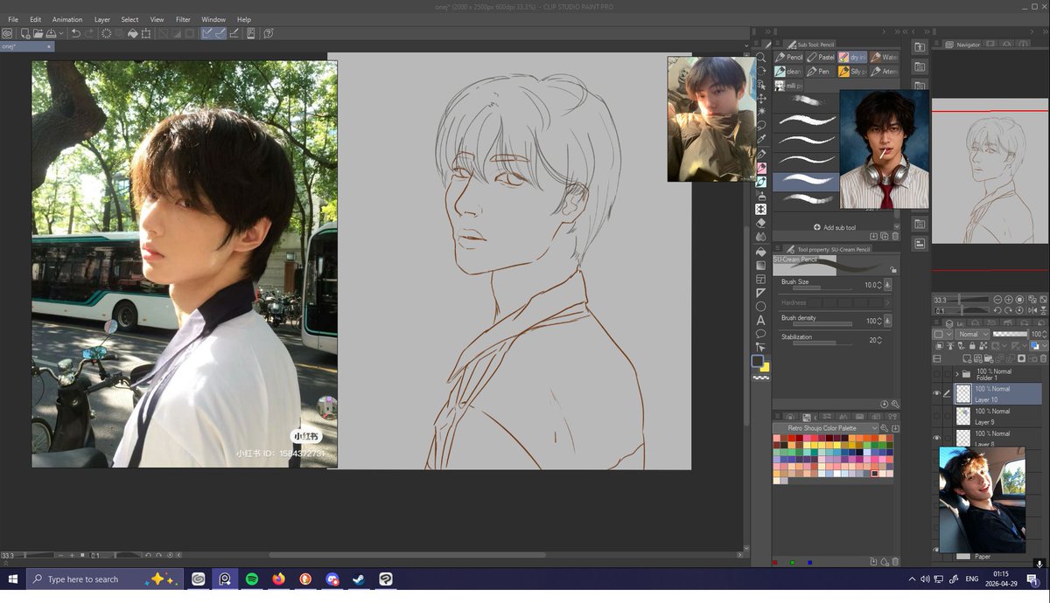
Task: Select the Frame border tool
Action: point(761,280)
